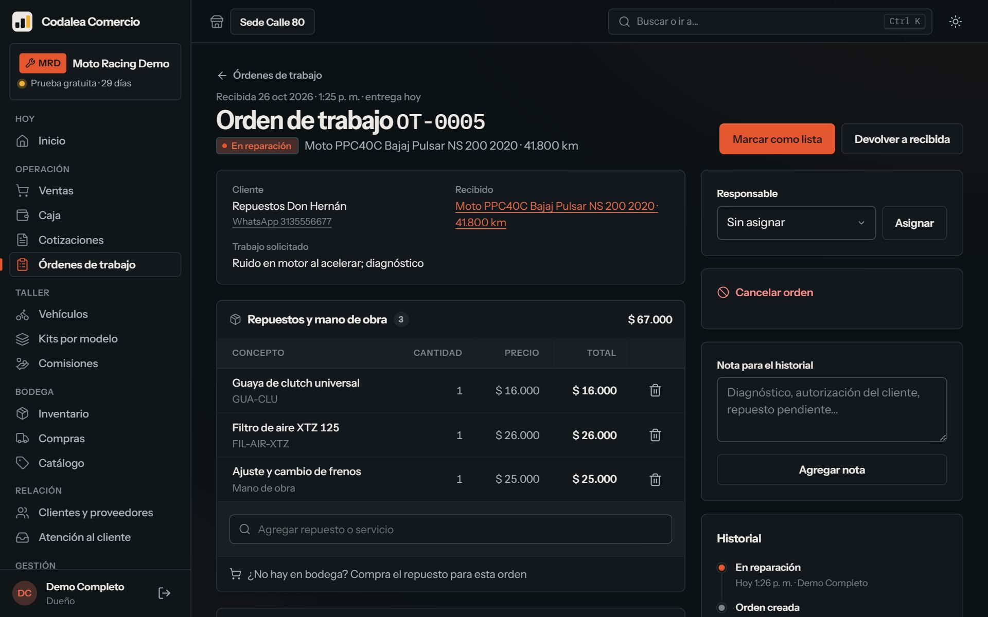Click Marcar como lista button
The image size is (988, 617).
pyautogui.click(x=777, y=139)
